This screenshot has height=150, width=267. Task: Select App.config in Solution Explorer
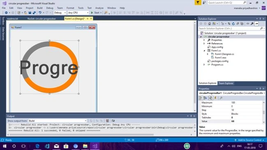(217, 47)
